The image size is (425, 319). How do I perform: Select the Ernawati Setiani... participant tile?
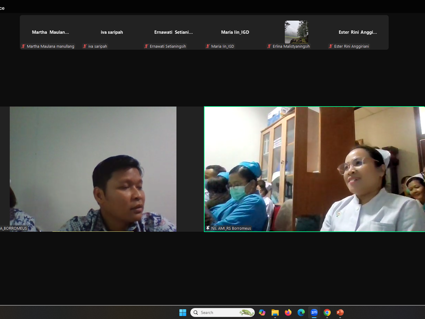click(173, 32)
